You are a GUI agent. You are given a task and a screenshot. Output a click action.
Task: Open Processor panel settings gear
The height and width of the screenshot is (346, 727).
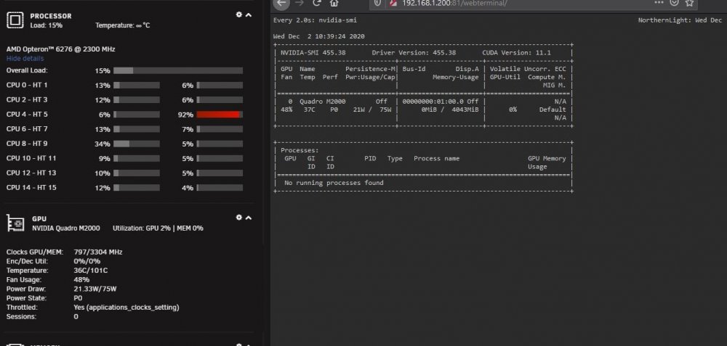click(238, 15)
